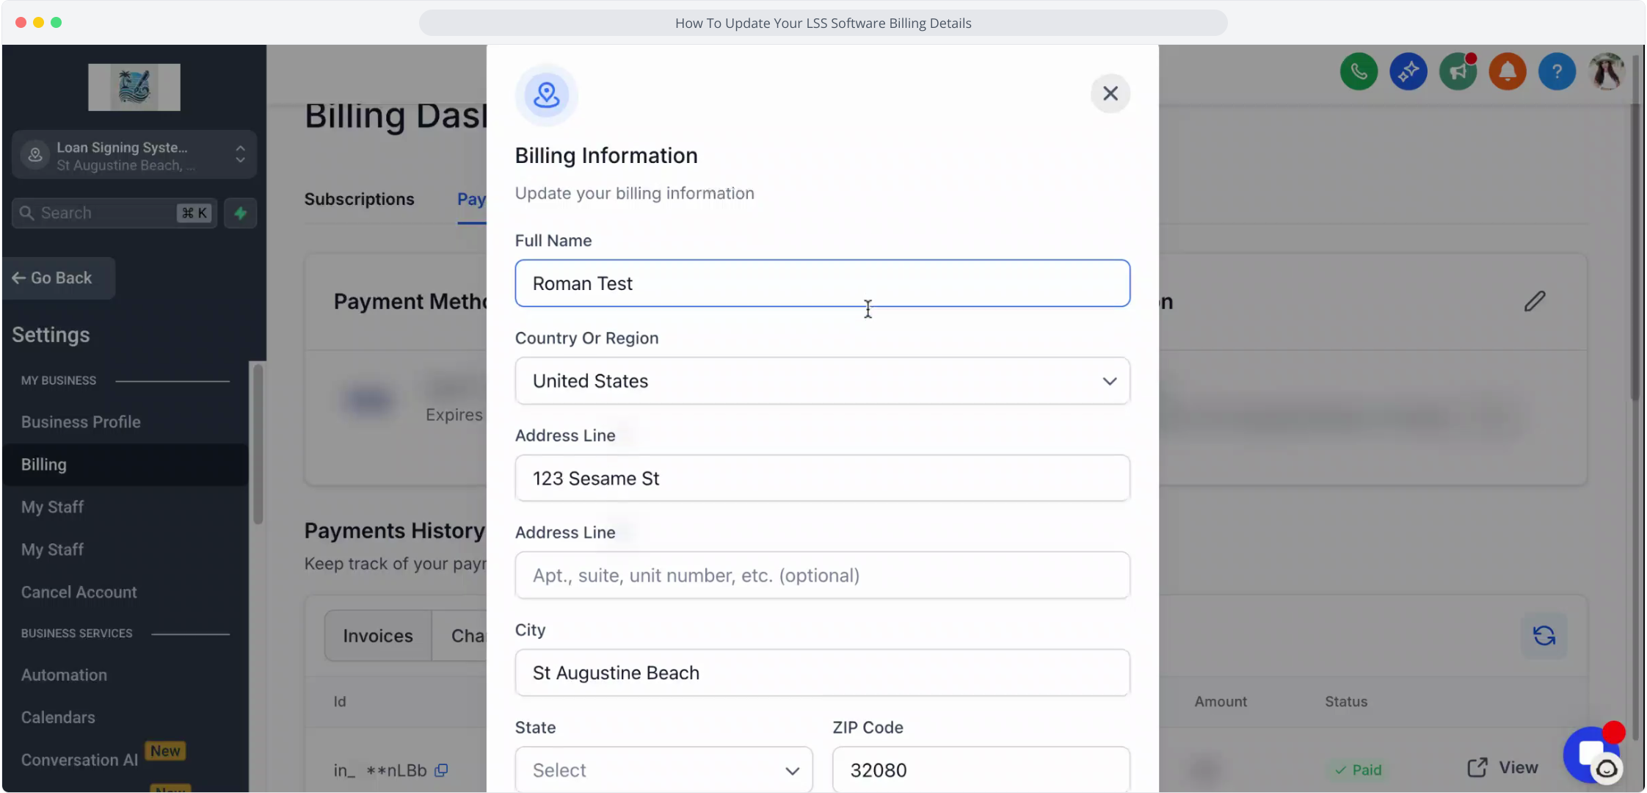Click the pencil edit icon on billing card
This screenshot has height=793, width=1647.
click(1534, 301)
